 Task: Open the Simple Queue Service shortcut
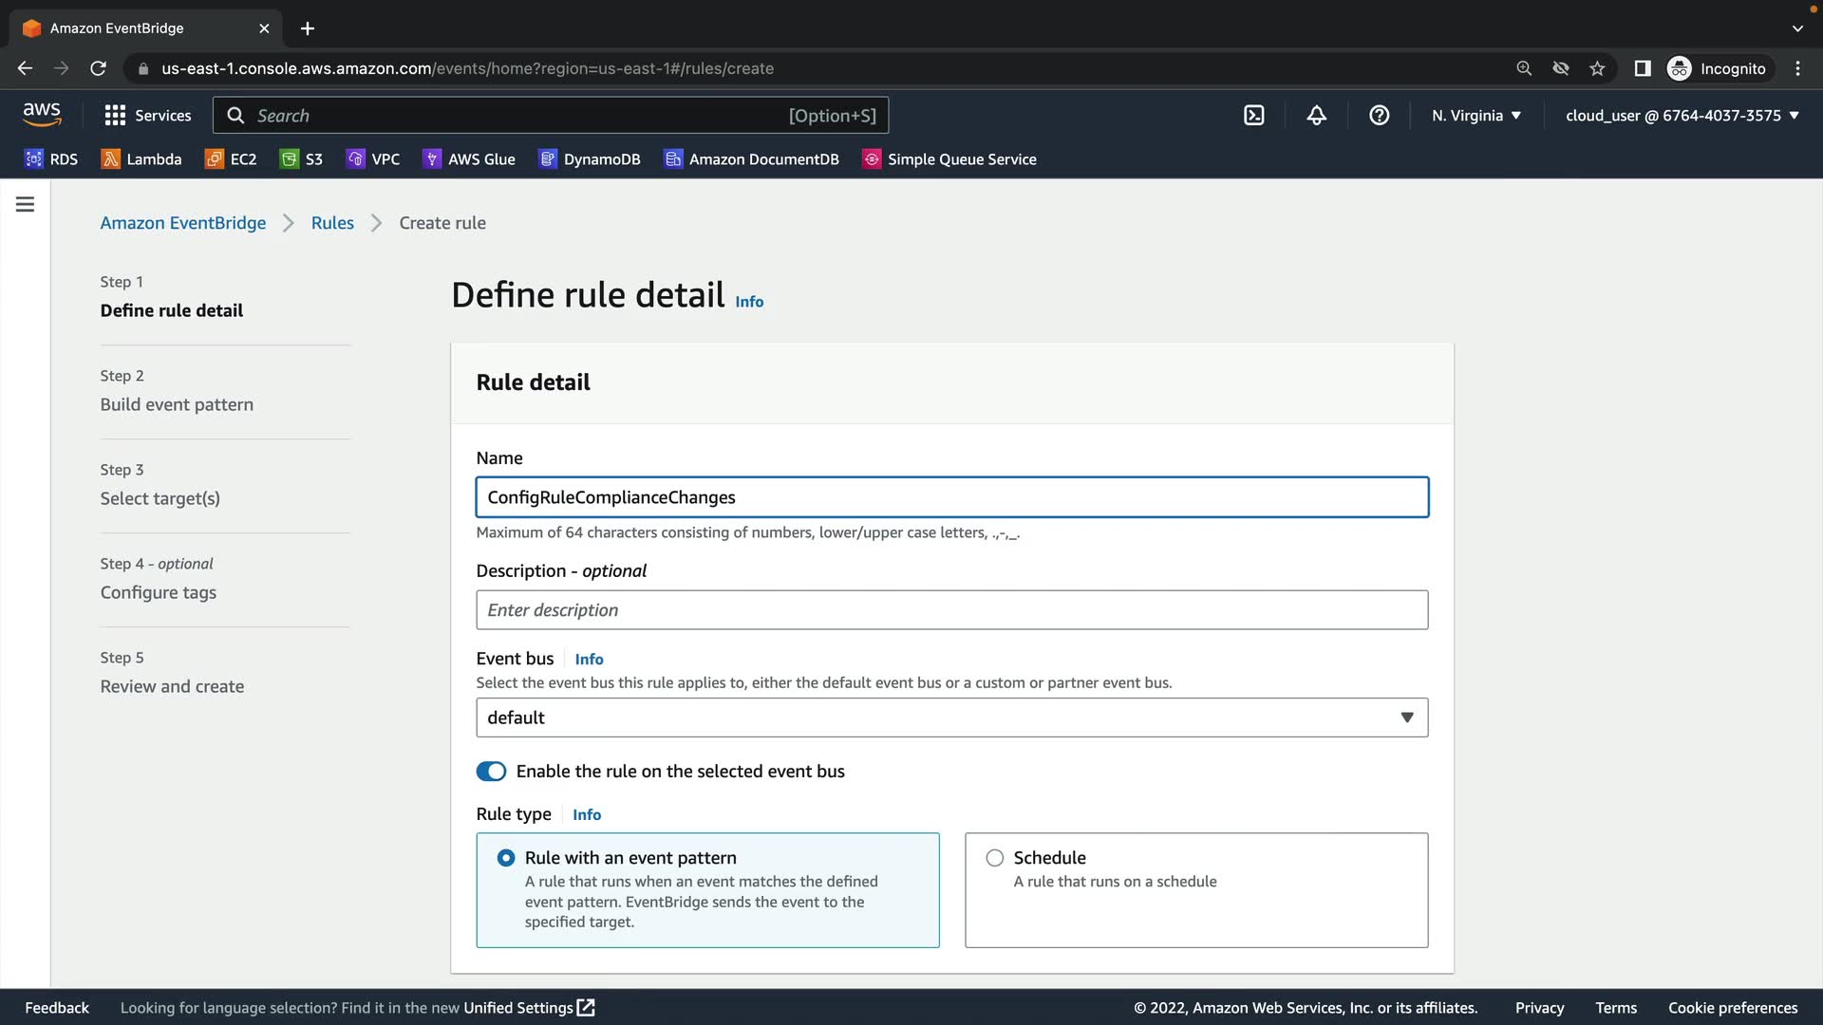949,159
